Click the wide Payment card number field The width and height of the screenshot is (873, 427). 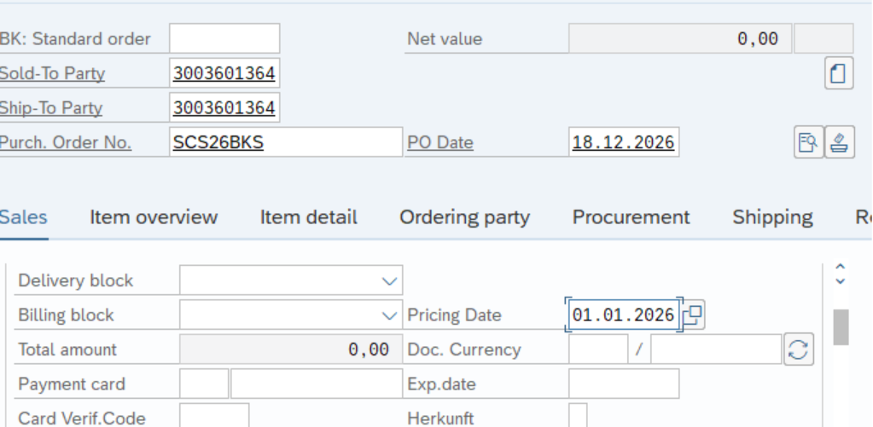317,384
